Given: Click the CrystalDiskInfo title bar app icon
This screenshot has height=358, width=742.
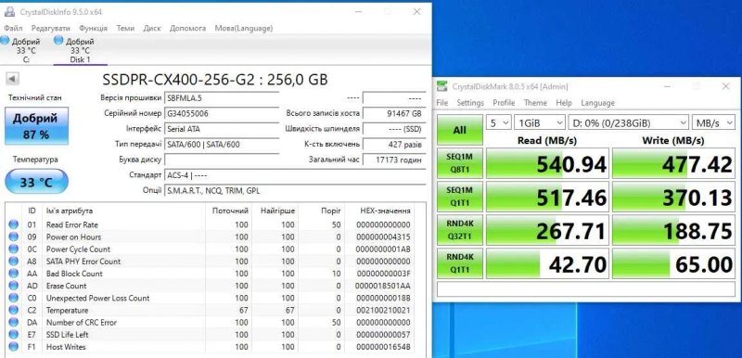Looking at the screenshot, I should coord(9,12).
